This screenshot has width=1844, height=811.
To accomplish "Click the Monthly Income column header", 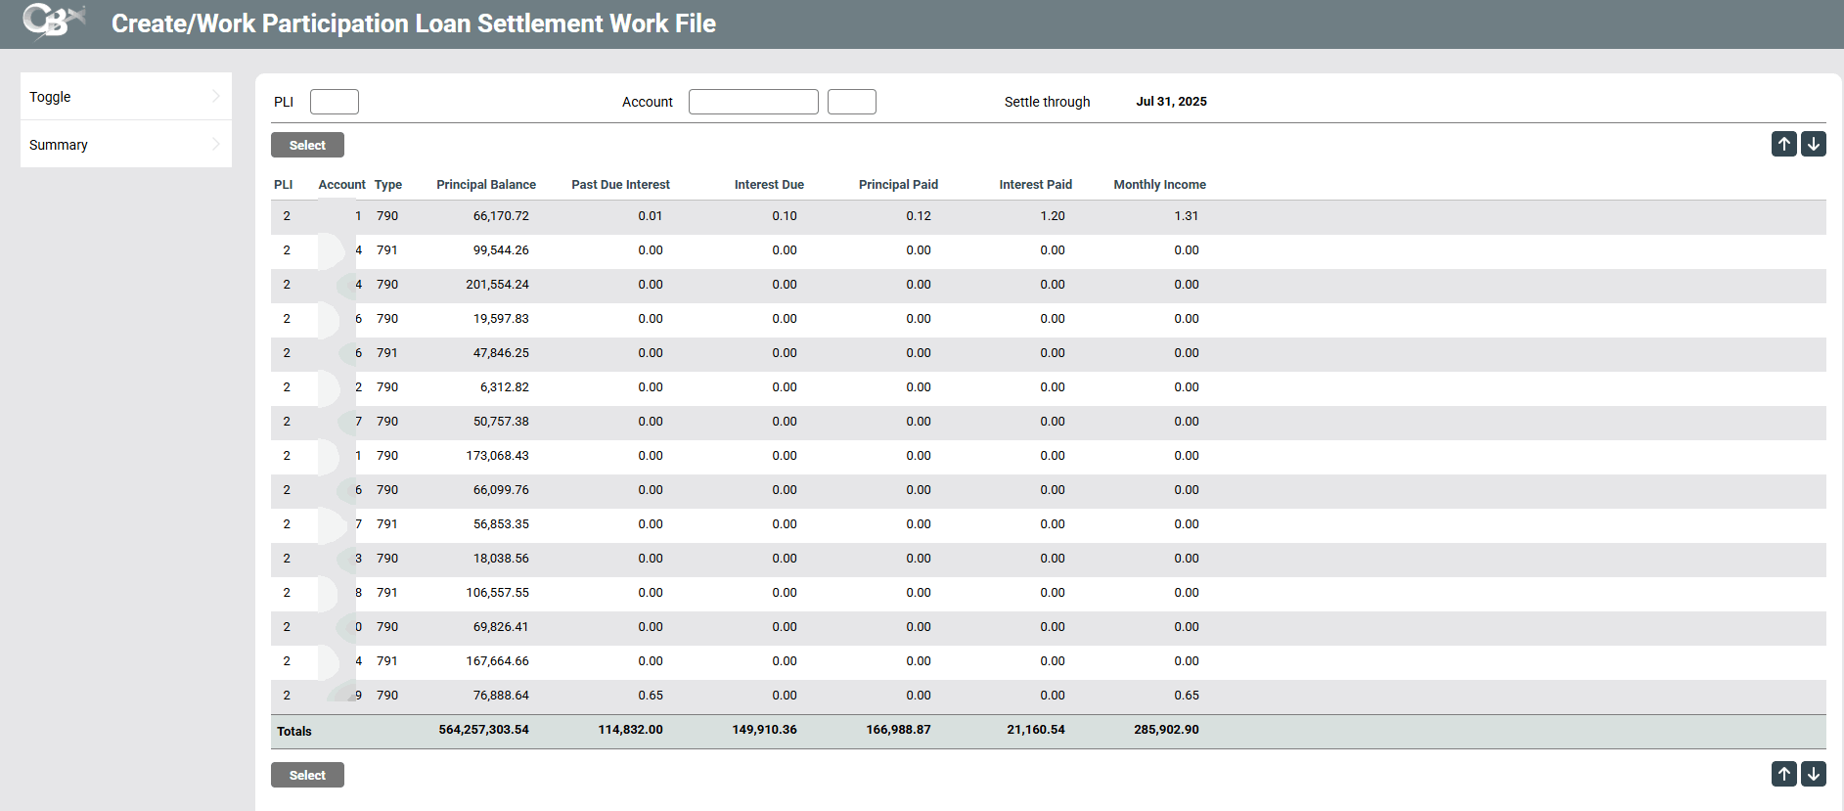I will point(1158,184).
